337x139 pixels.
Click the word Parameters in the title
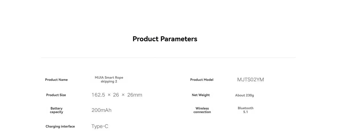179,39
